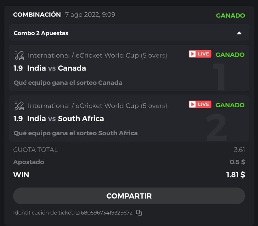The width and height of the screenshot is (258, 226).
Task: Click the second bet's league title text
Action: pos(97,106)
